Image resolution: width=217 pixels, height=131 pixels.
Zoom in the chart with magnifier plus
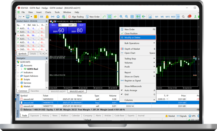121,17
